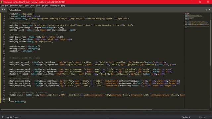The width and height of the screenshot is (212, 119).
Task: Open the Project menu
Action: click(45, 6)
